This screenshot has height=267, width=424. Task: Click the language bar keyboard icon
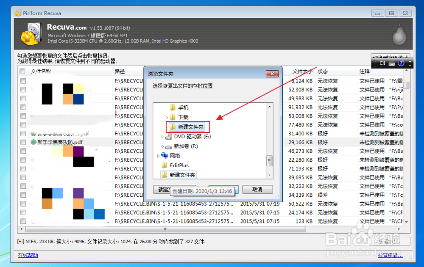(x=391, y=63)
